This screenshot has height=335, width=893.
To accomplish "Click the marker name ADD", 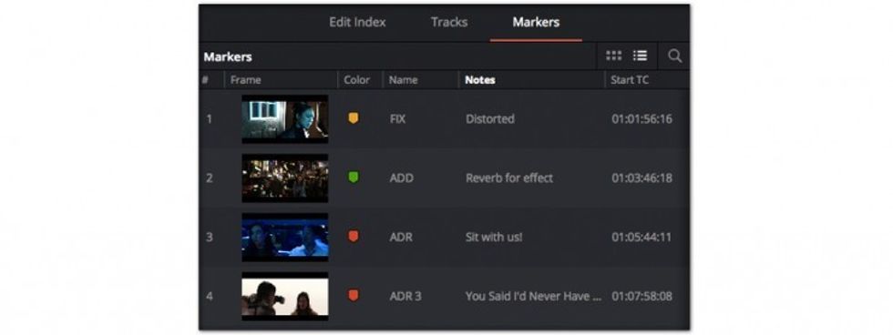I will 402,178.
